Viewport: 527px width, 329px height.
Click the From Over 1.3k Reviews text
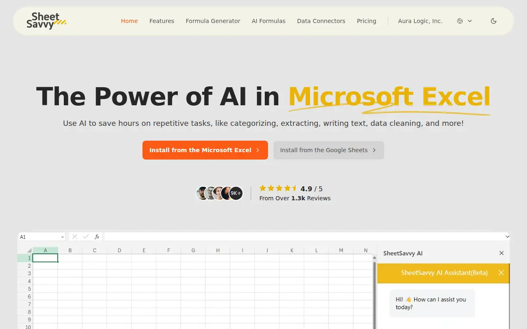(295, 198)
